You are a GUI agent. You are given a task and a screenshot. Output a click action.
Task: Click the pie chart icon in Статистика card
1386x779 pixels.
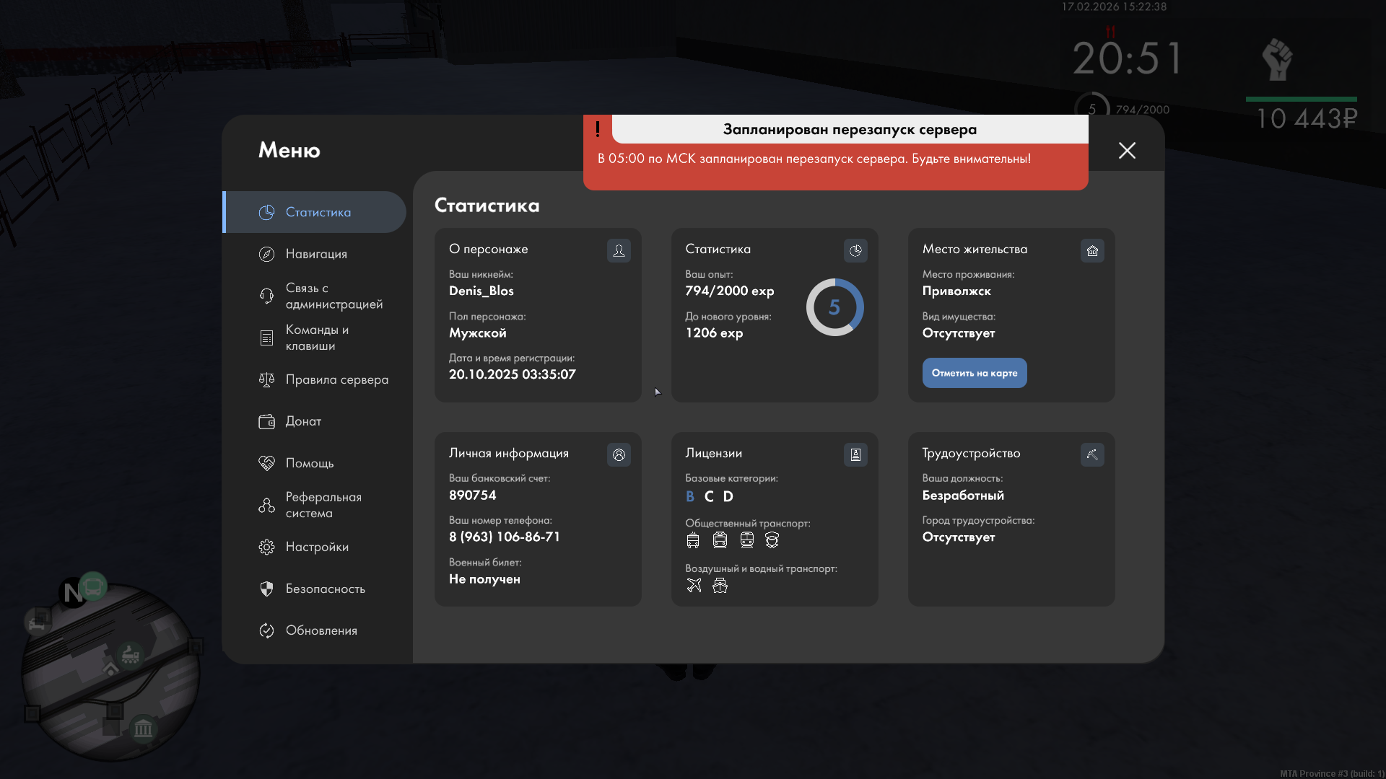855,250
